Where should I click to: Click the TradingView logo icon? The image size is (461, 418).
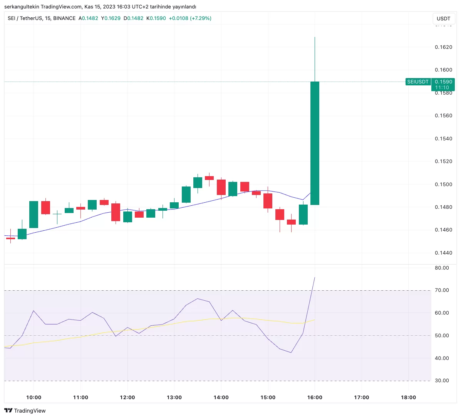point(8,410)
